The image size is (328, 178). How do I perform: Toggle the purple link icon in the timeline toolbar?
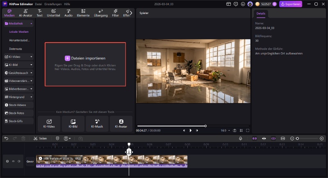pyautogui.click(x=255, y=138)
